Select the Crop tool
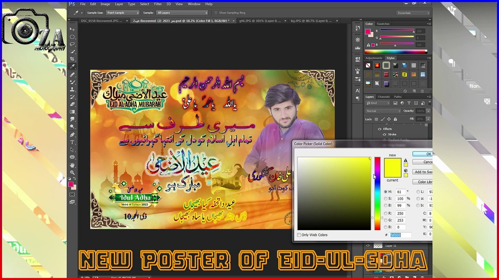Image resolution: width=499 pixels, height=280 pixels. pyautogui.click(x=72, y=59)
